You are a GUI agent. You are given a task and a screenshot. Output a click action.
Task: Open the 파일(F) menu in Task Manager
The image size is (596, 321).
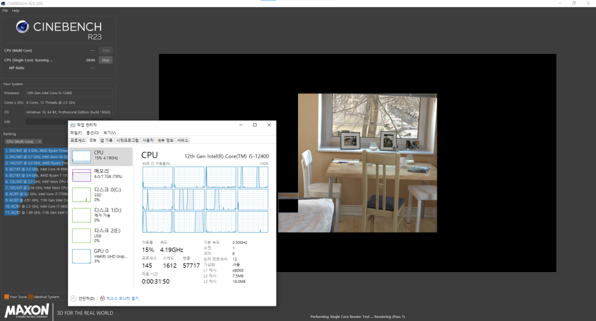point(76,133)
